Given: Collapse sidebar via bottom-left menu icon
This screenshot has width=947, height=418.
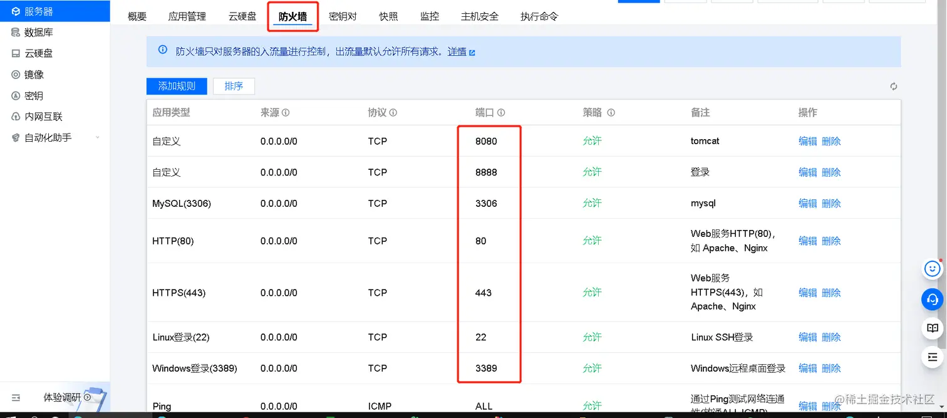Looking at the screenshot, I should tap(16, 397).
